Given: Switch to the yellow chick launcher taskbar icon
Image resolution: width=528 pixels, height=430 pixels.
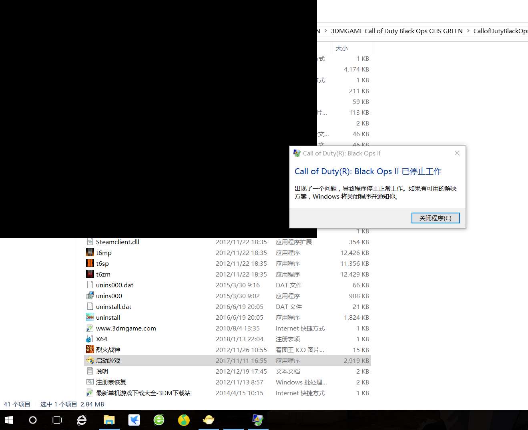Looking at the screenshot, I should [209, 420].
